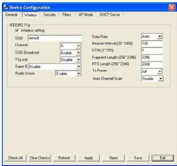Switch to the General tab
Viewport: 177px width, 166px height.
point(11,15)
